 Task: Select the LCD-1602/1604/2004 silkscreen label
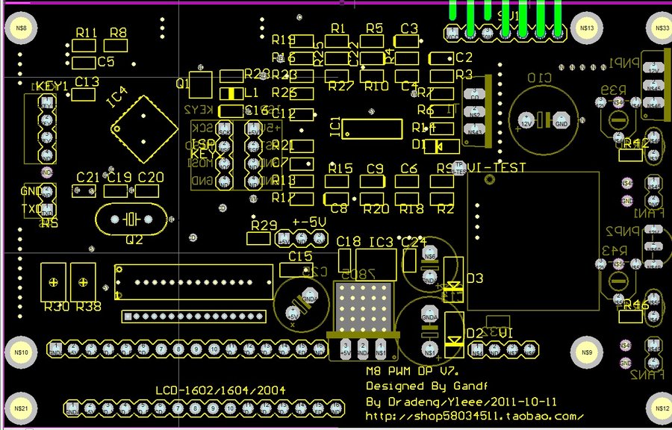point(220,390)
